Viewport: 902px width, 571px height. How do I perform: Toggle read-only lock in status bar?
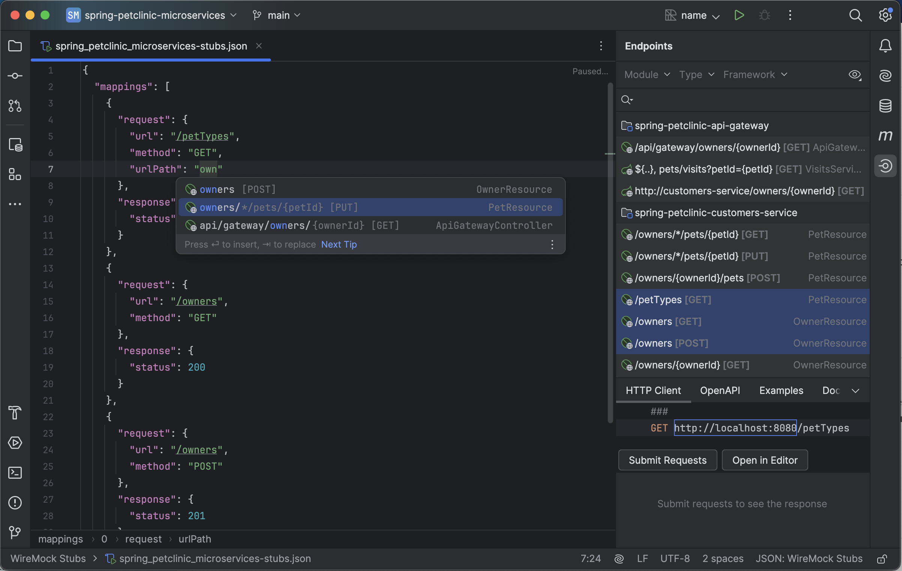tap(882, 559)
